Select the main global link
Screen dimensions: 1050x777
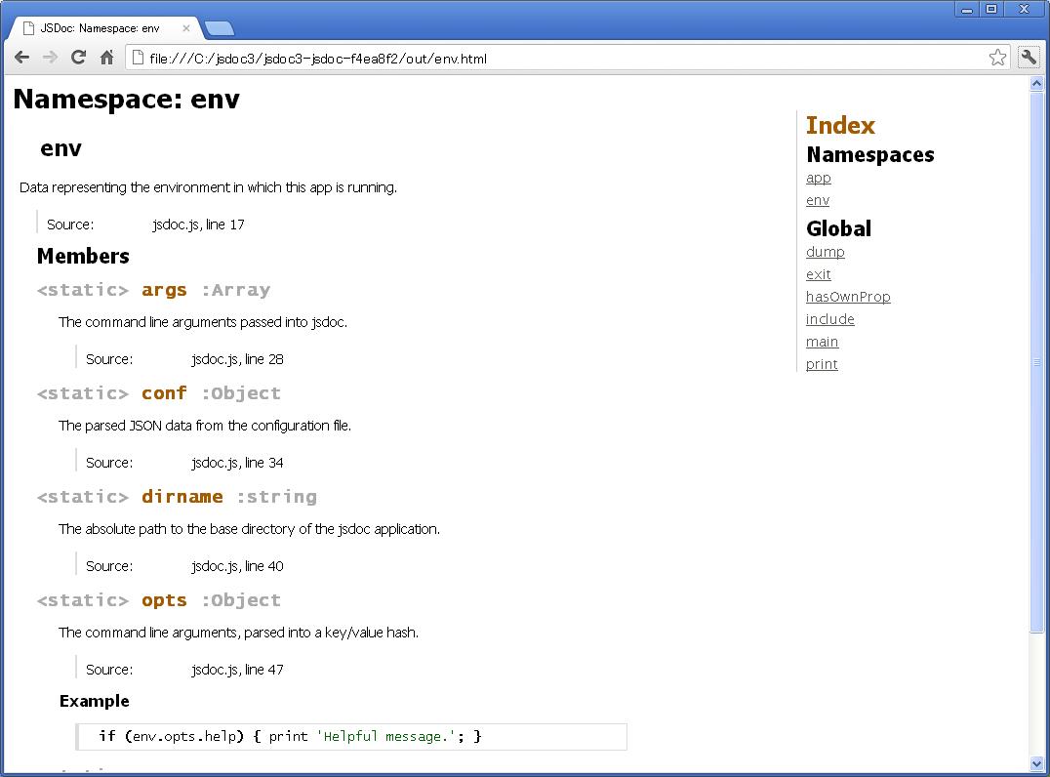click(x=822, y=342)
